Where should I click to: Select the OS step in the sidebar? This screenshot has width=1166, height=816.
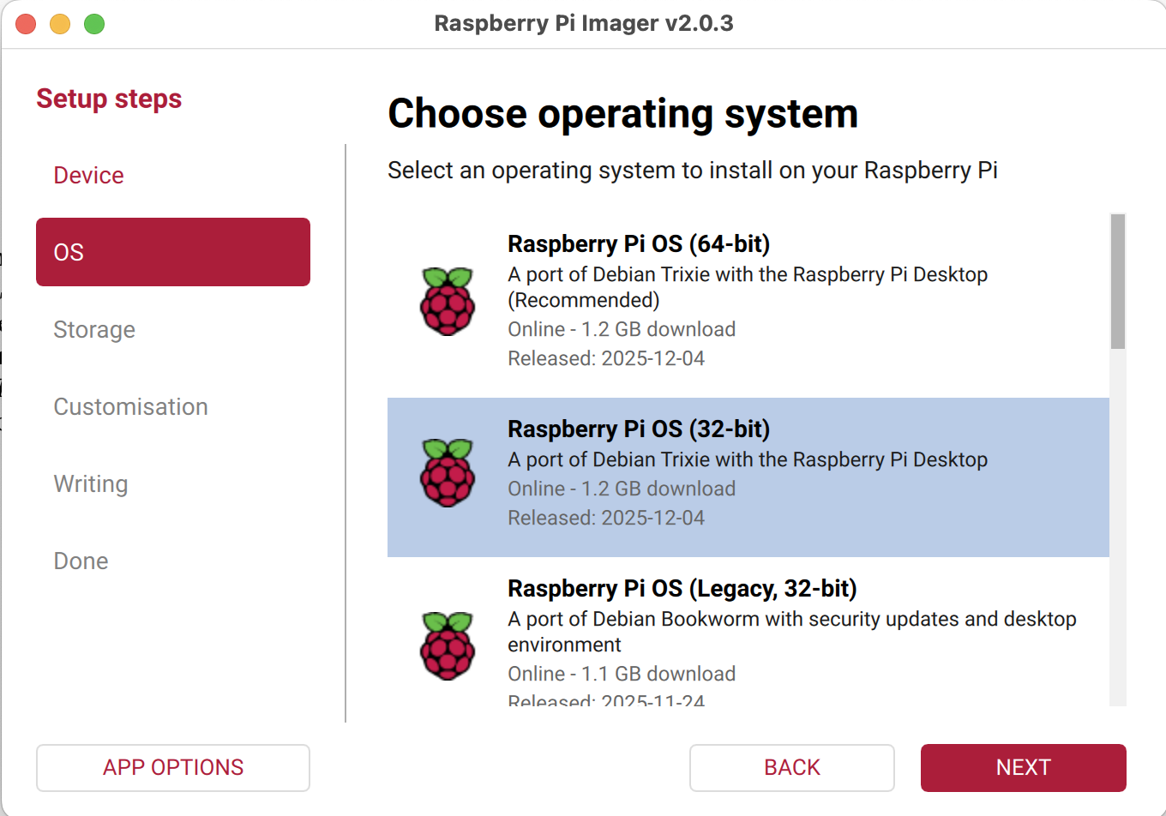point(172,252)
